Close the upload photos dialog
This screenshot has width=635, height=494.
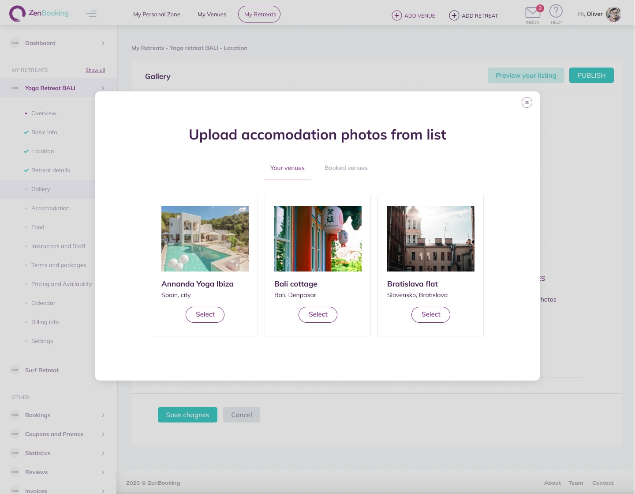click(527, 102)
